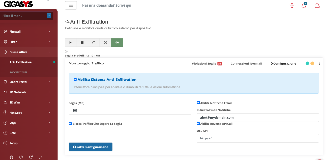
Task: Click the power shutdown icon
Action: tap(21, 157)
